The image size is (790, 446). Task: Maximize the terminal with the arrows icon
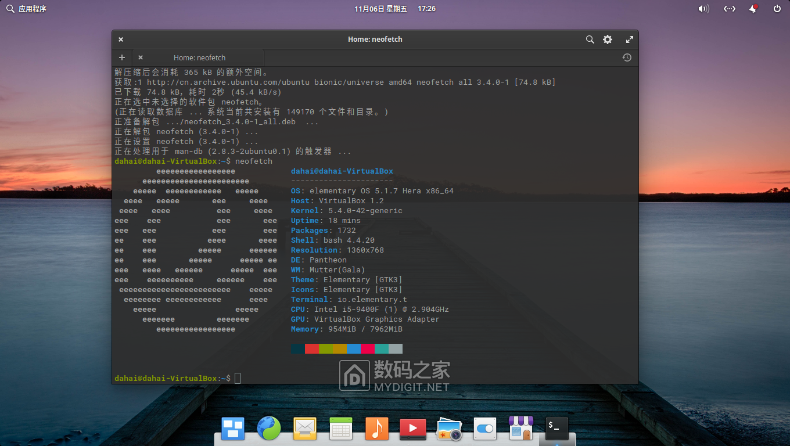[629, 39]
